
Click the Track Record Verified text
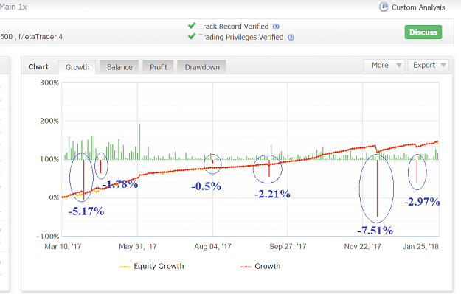click(234, 26)
